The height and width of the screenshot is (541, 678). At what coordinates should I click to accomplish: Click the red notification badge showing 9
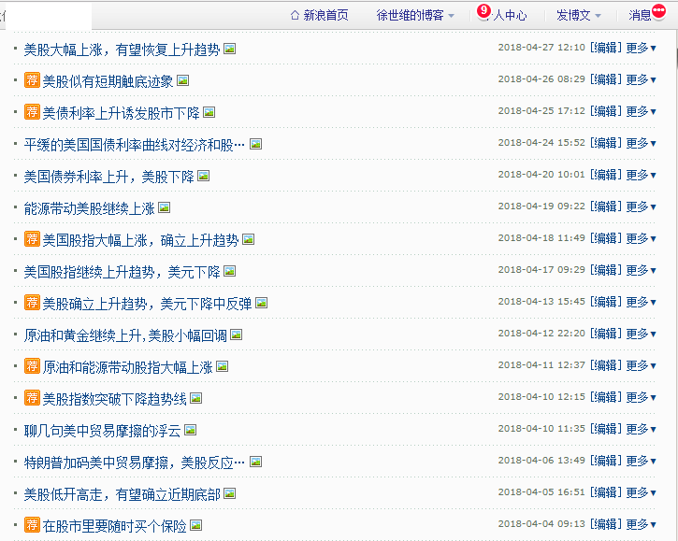tap(483, 10)
